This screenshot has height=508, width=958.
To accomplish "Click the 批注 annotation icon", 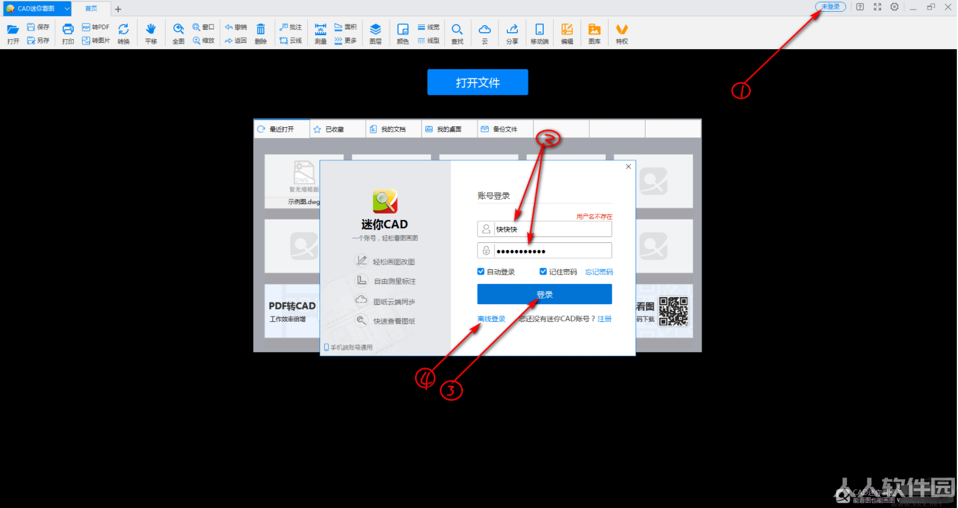I will coord(284,27).
